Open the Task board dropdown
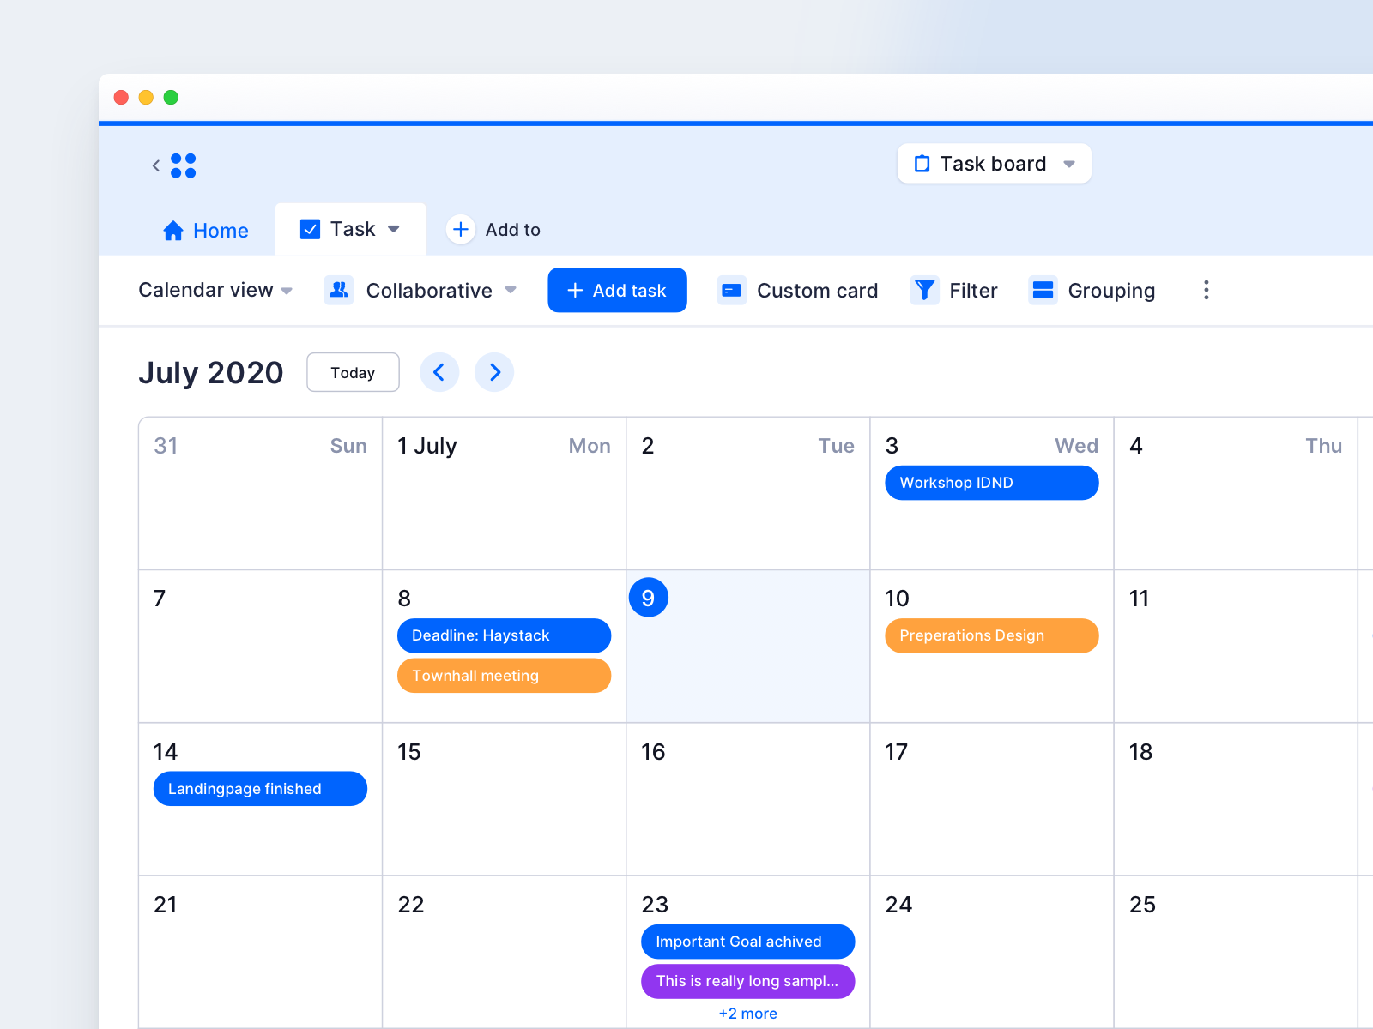 pos(994,163)
